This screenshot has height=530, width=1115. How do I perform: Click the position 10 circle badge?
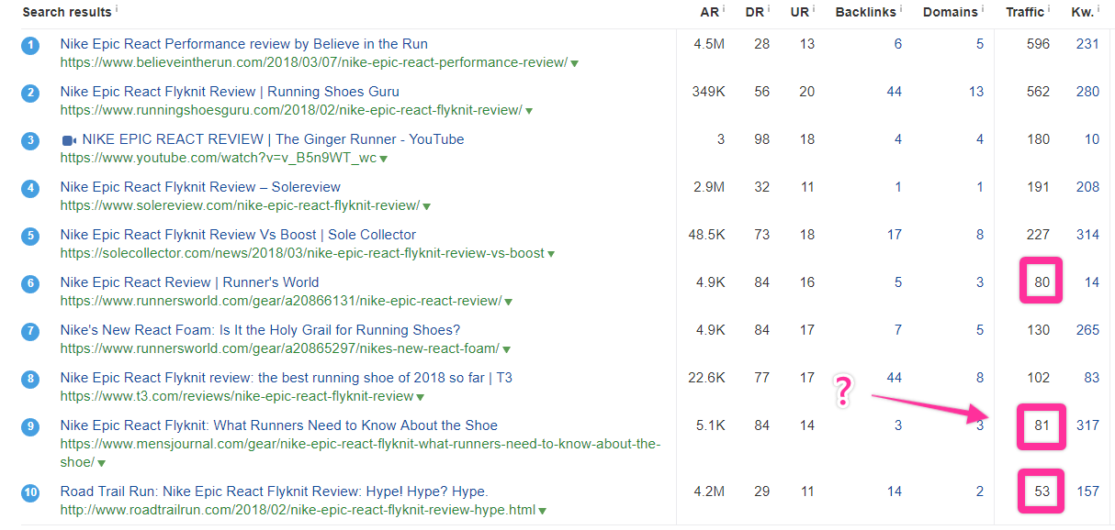coord(30,492)
